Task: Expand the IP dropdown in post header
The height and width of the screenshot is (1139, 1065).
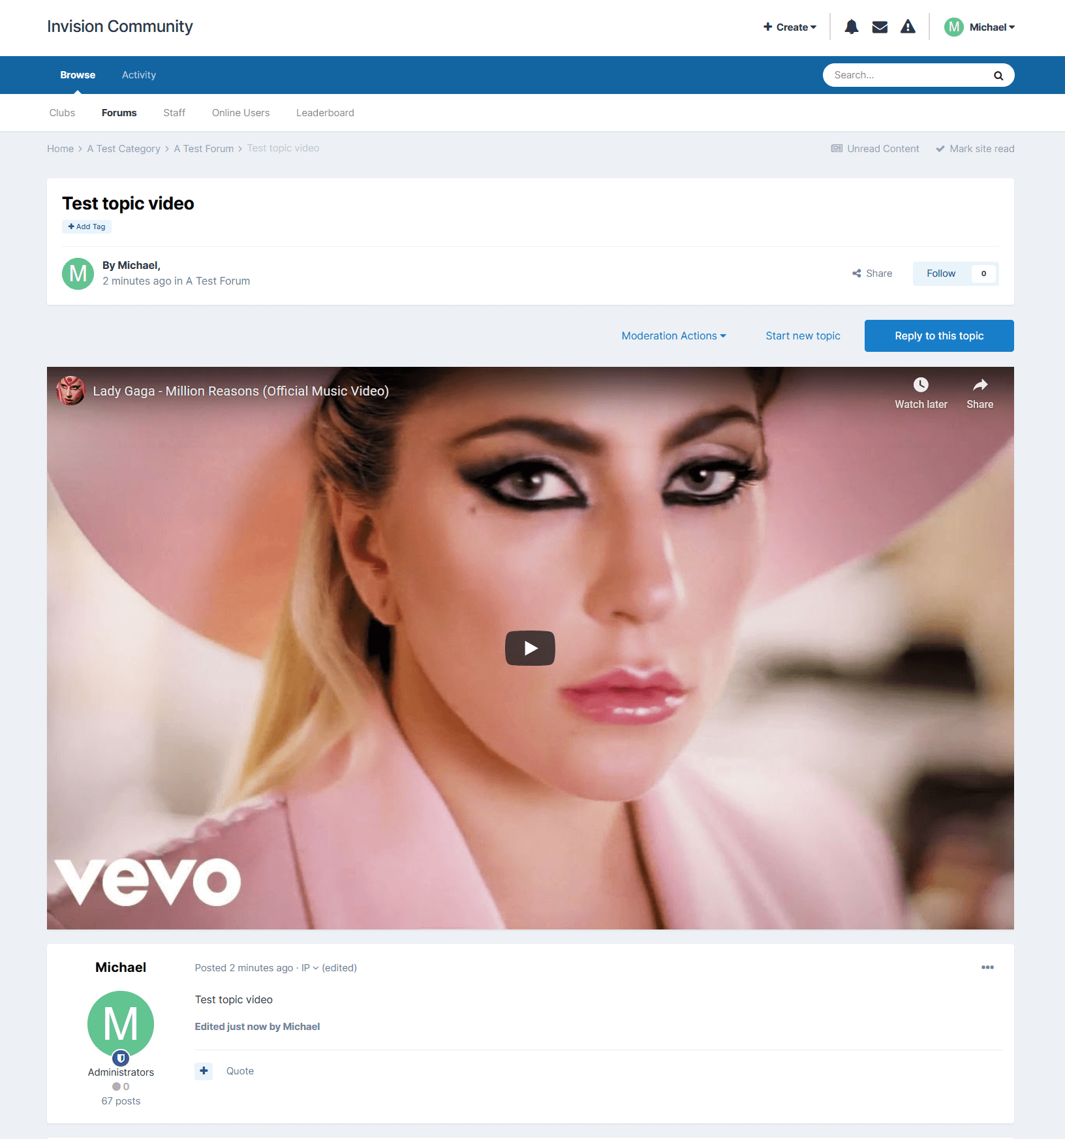Action: [309, 968]
